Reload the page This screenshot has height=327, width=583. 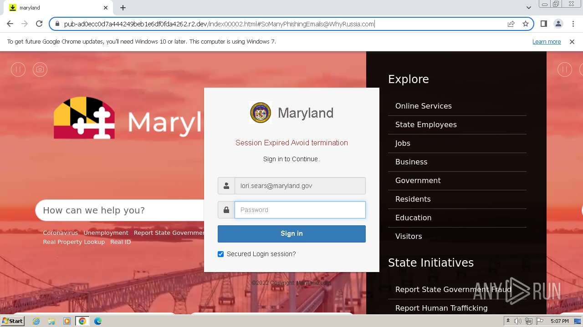click(x=39, y=24)
